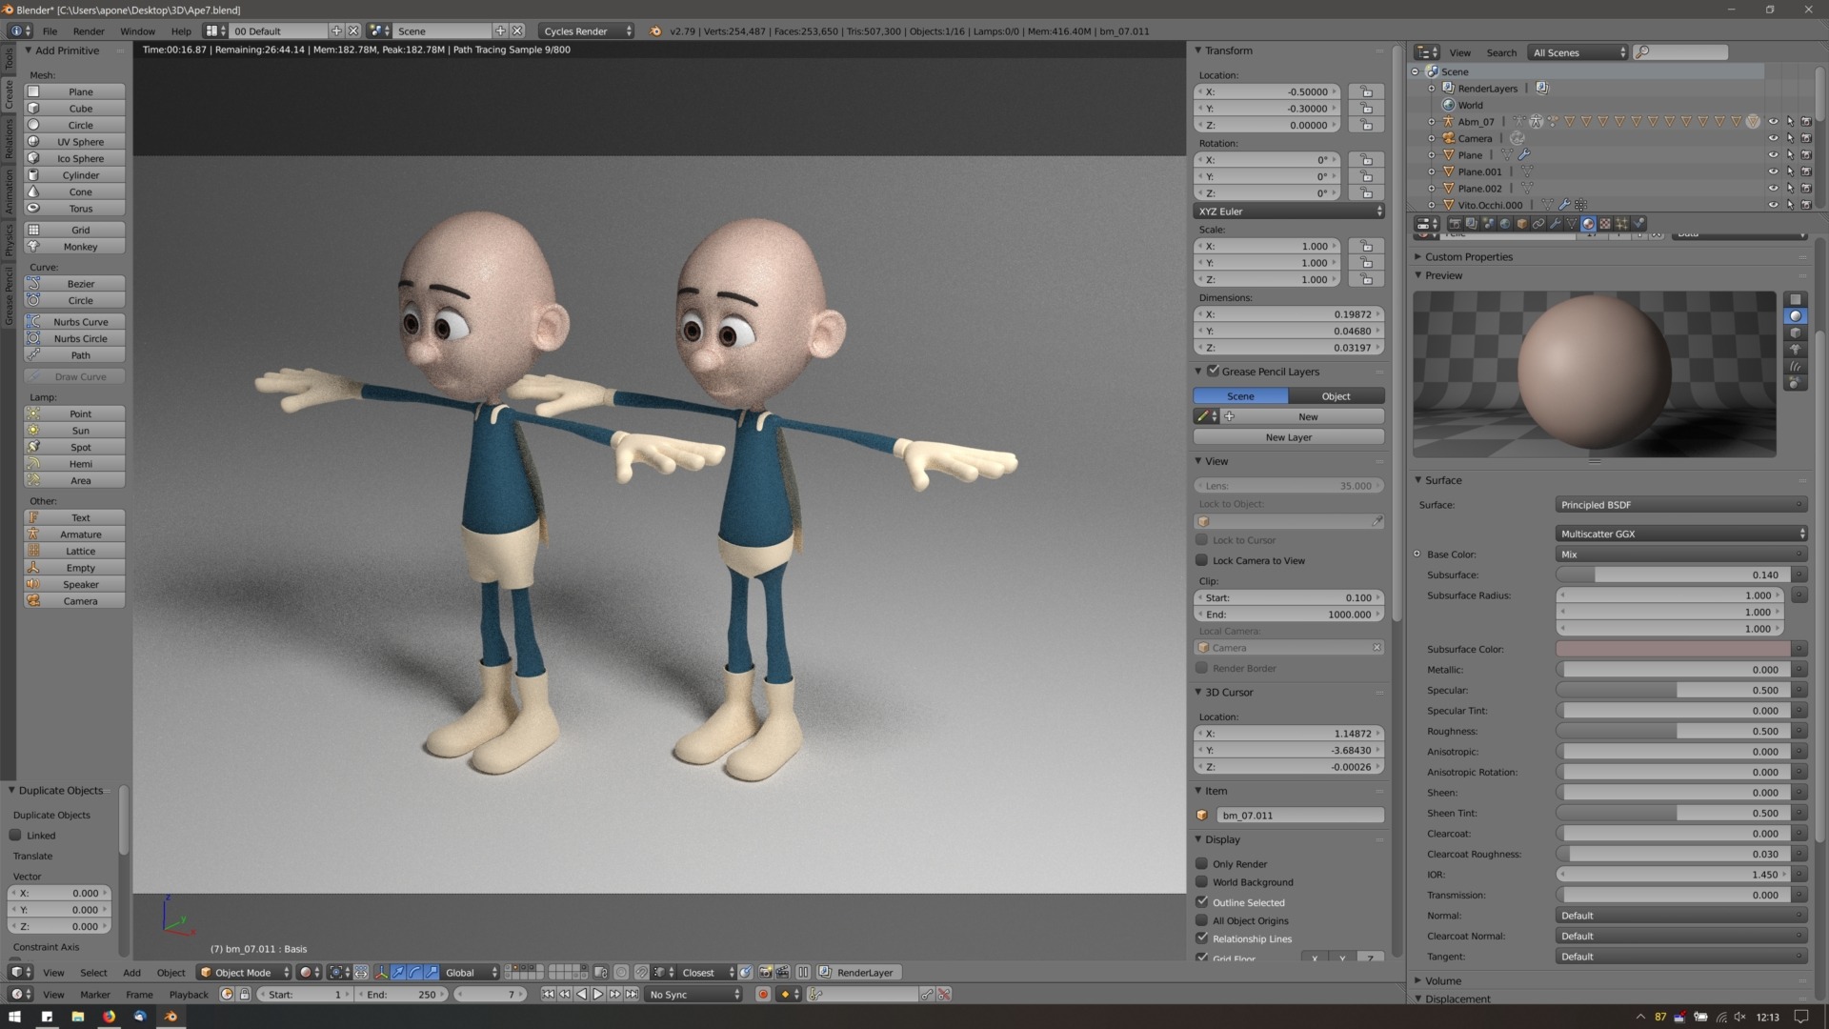Open the Marker menu in timeline
The image size is (1829, 1029).
94,994
